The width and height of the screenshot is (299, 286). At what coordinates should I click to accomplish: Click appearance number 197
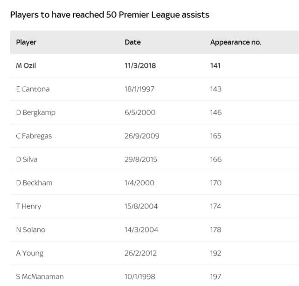point(216,277)
